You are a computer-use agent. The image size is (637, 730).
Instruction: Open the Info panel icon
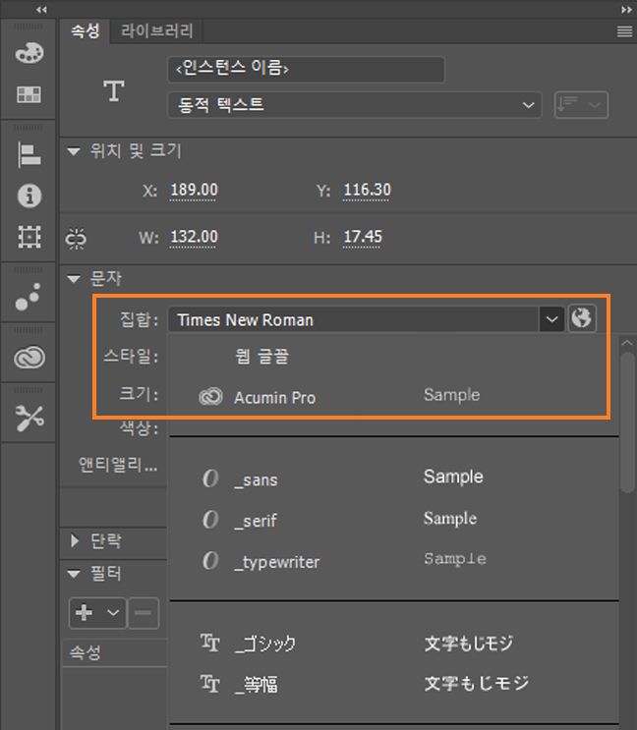coord(29,196)
